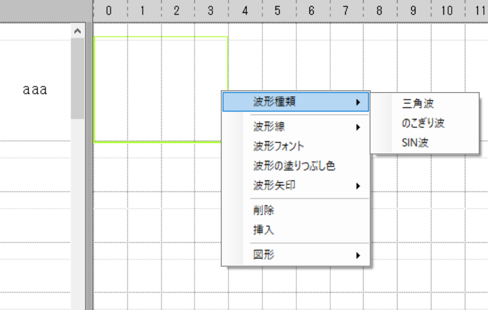Select 三角波 waveform type

[418, 104]
